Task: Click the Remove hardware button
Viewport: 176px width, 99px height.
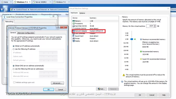Action: tap(113, 89)
